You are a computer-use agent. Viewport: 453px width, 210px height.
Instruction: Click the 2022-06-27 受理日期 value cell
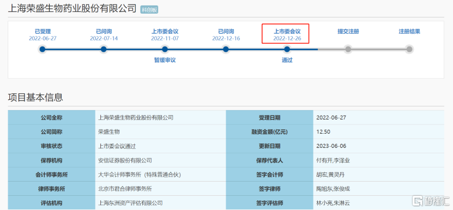tap(379, 118)
